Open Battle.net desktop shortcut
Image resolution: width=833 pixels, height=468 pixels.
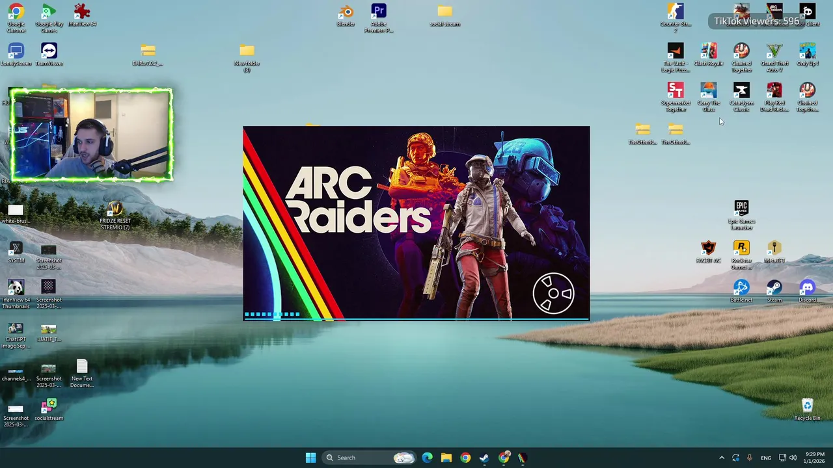tap(741, 292)
